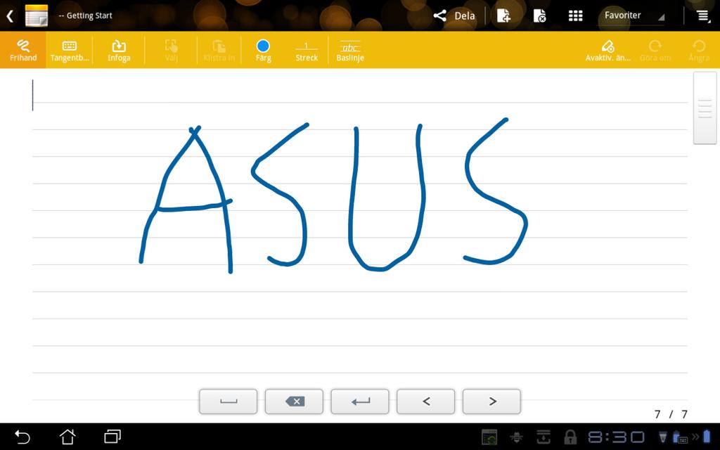
Task: Tap the backspace delete button
Action: click(294, 401)
